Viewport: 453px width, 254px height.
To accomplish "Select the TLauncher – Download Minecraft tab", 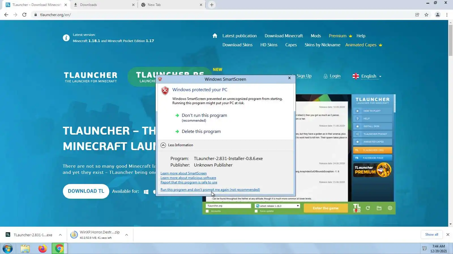I will 36,5.
